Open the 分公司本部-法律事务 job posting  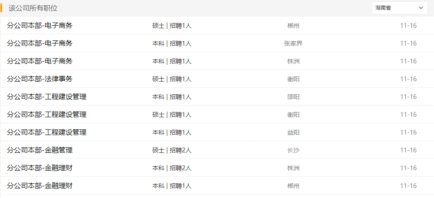coord(39,79)
